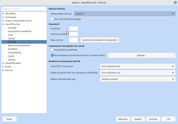Click the 'Colonna matrice' separator field
Screen dimensions: 178x124
74,34
